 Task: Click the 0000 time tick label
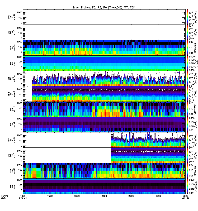point(185,196)
